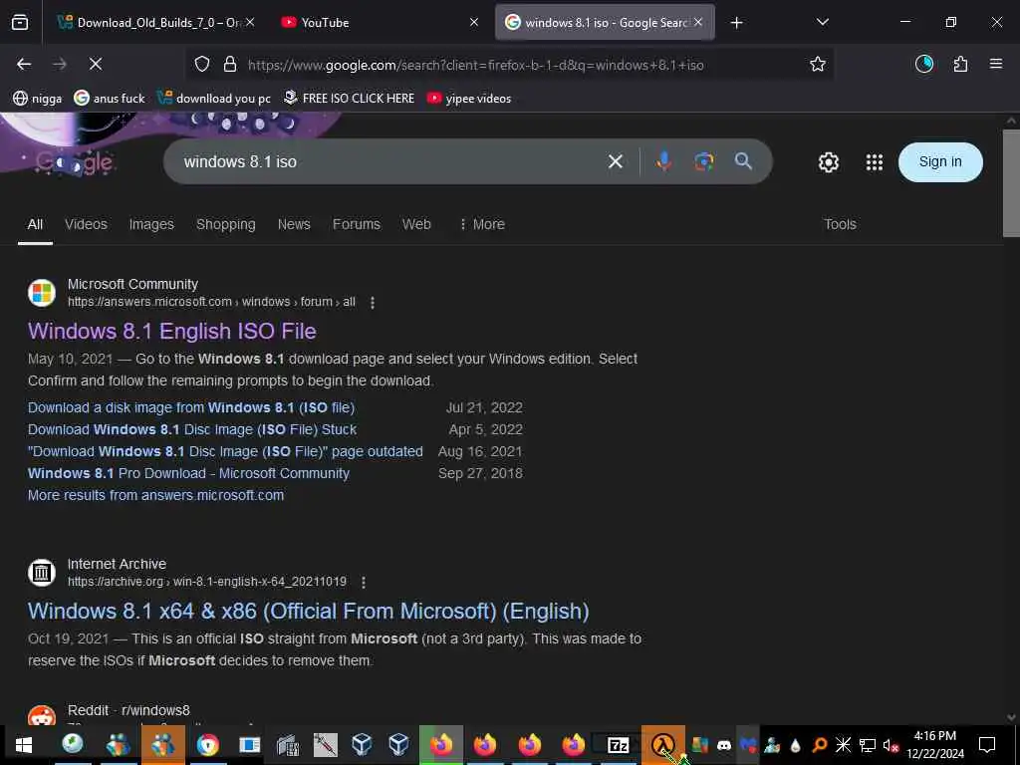Open Download a disk image from Windows 8.1
This screenshot has height=765, width=1020.
[x=191, y=407]
